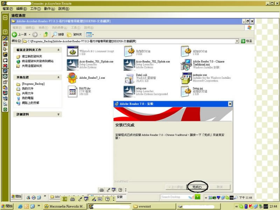Click 共用這個資料夾 link
The height and width of the screenshot is (210, 280).
pos(32,66)
